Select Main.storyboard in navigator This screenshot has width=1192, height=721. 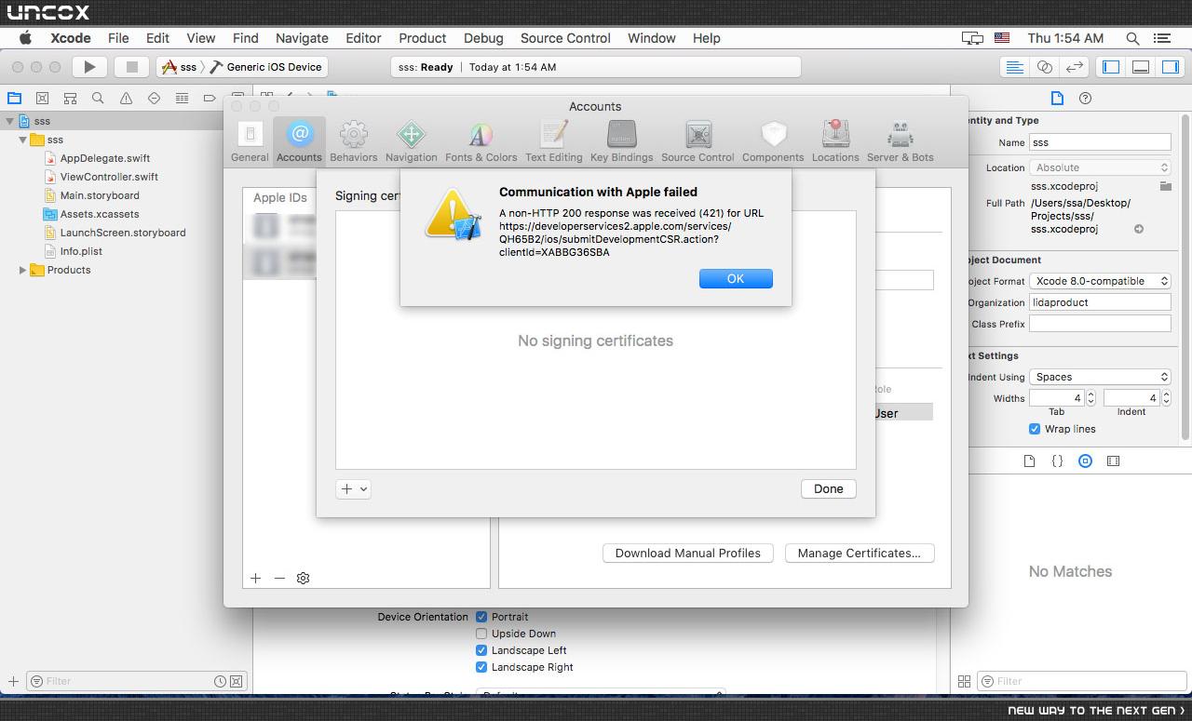pos(100,195)
